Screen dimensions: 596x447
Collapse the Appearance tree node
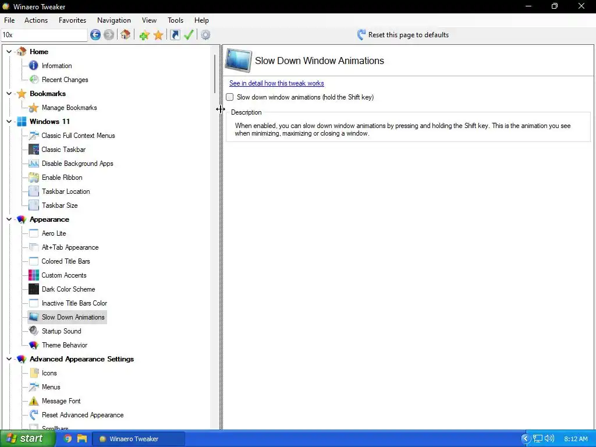pyautogui.click(x=9, y=219)
